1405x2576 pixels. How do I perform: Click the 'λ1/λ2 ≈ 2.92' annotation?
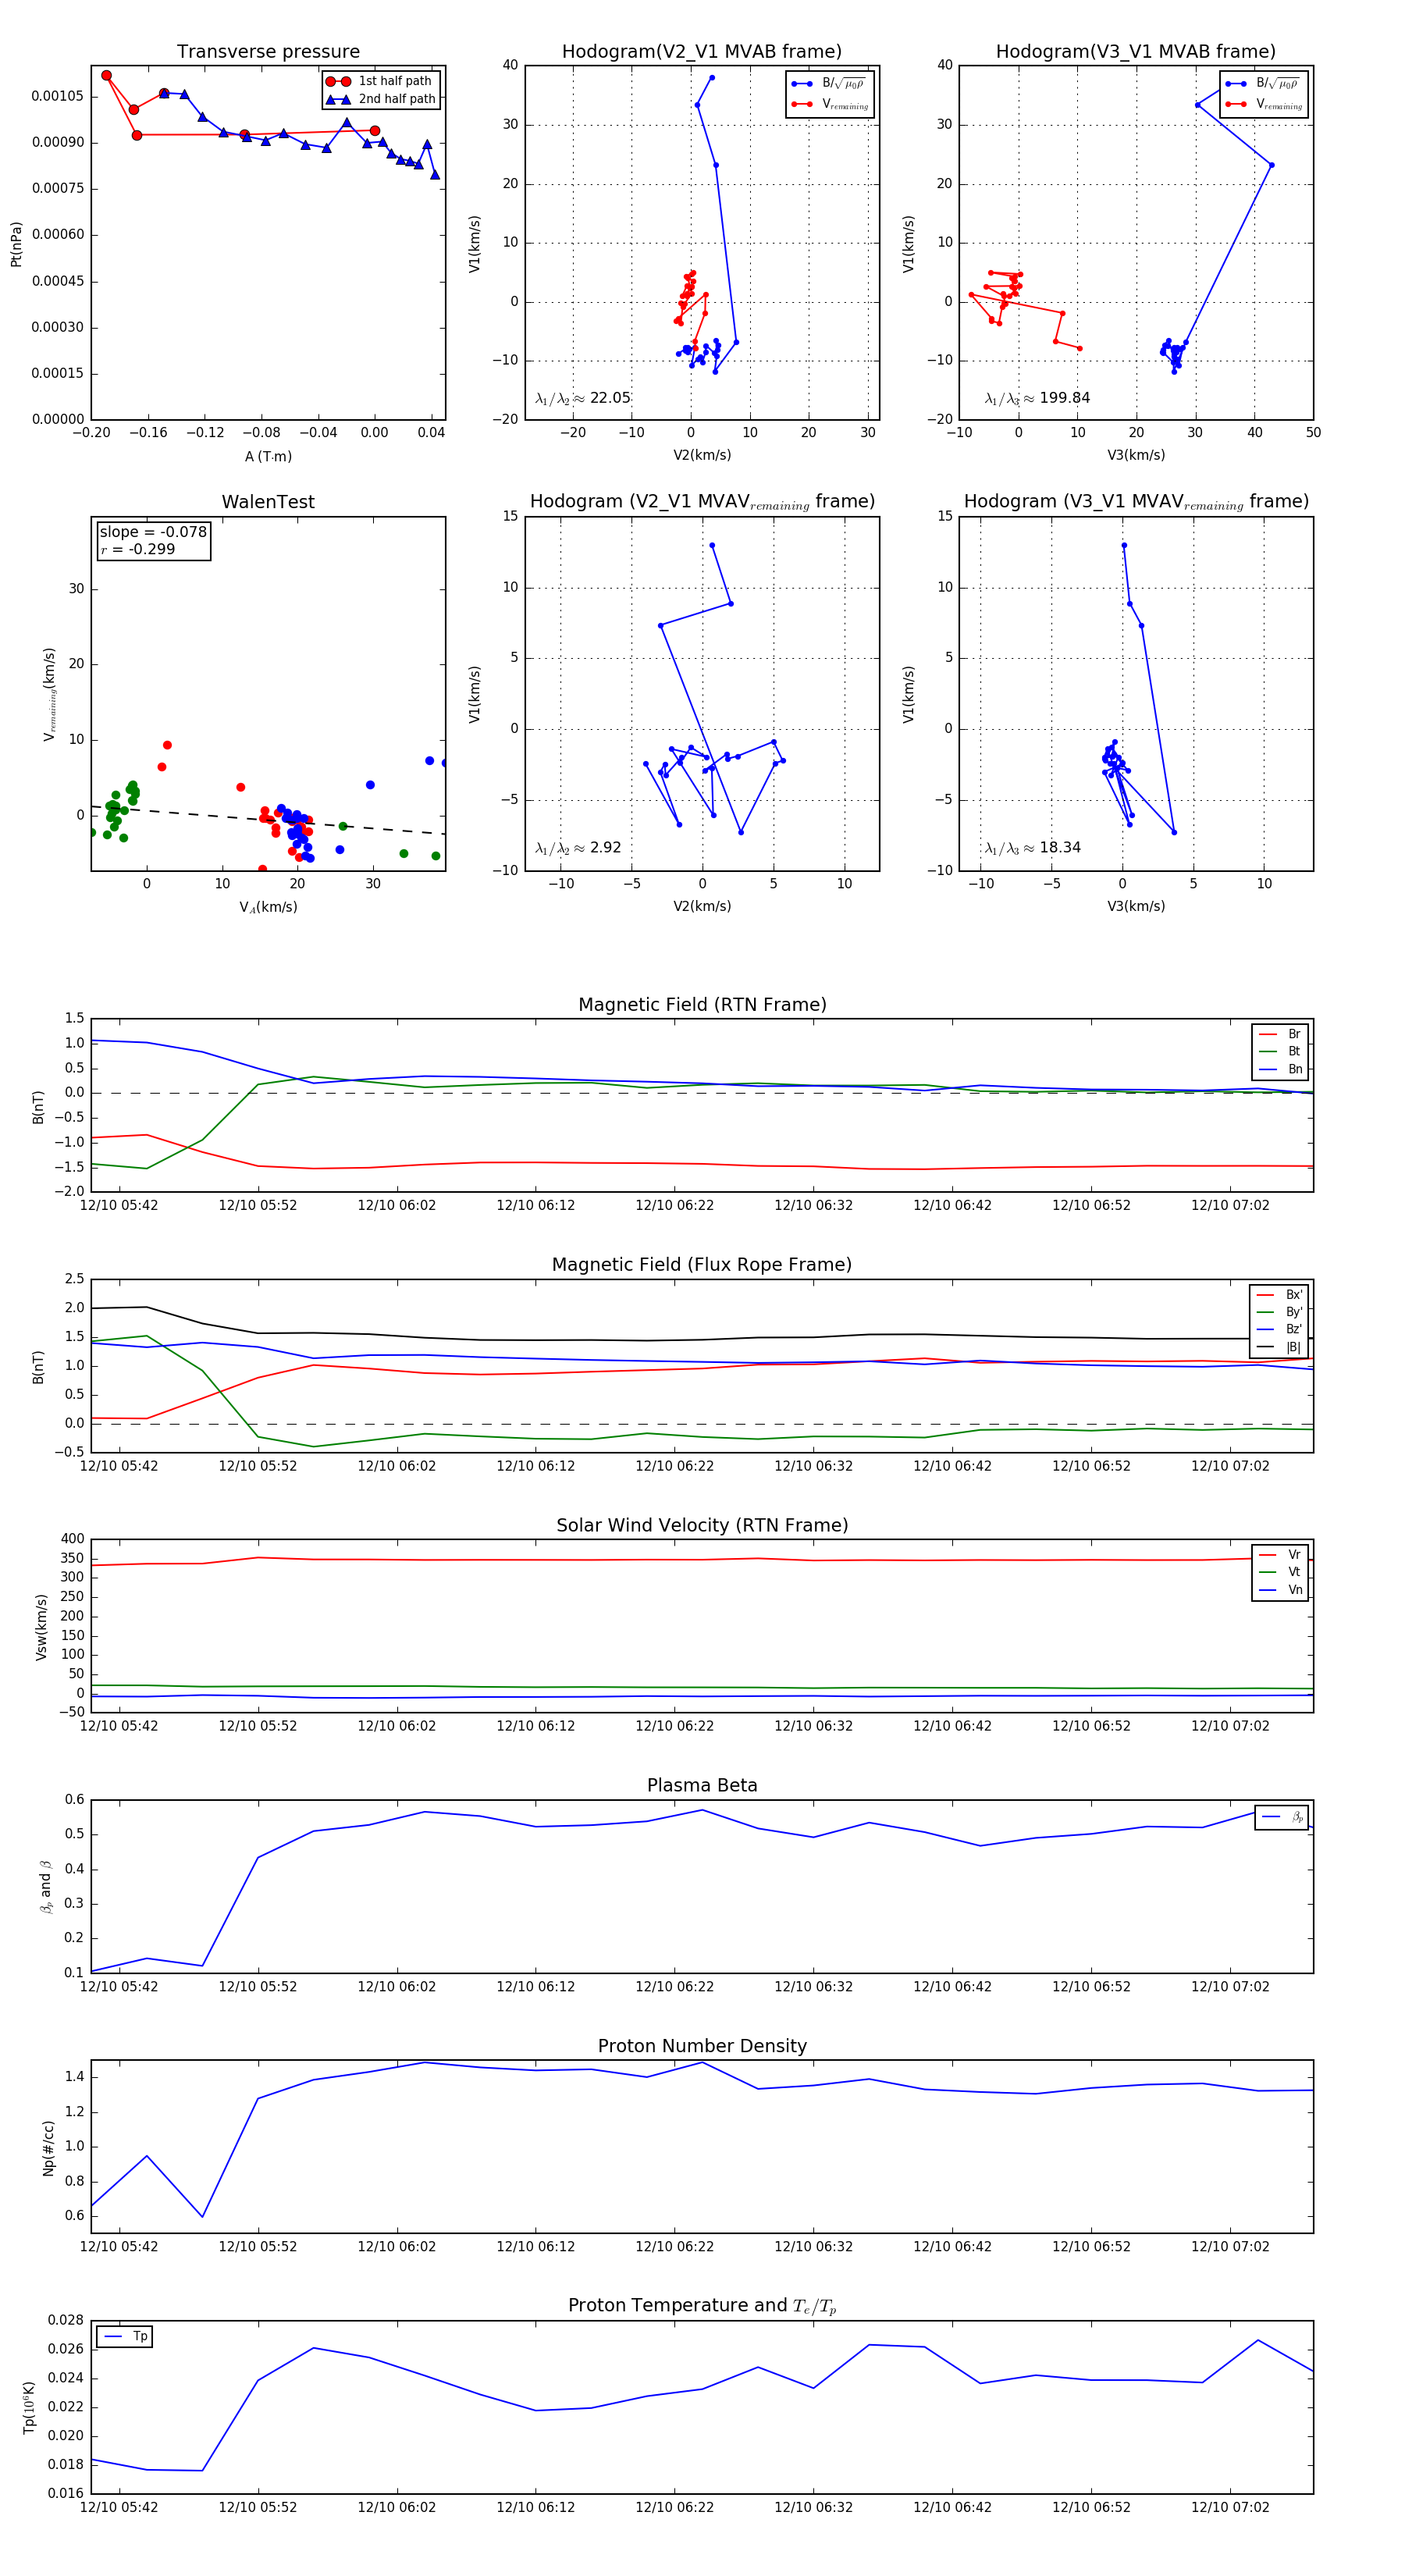tap(578, 848)
